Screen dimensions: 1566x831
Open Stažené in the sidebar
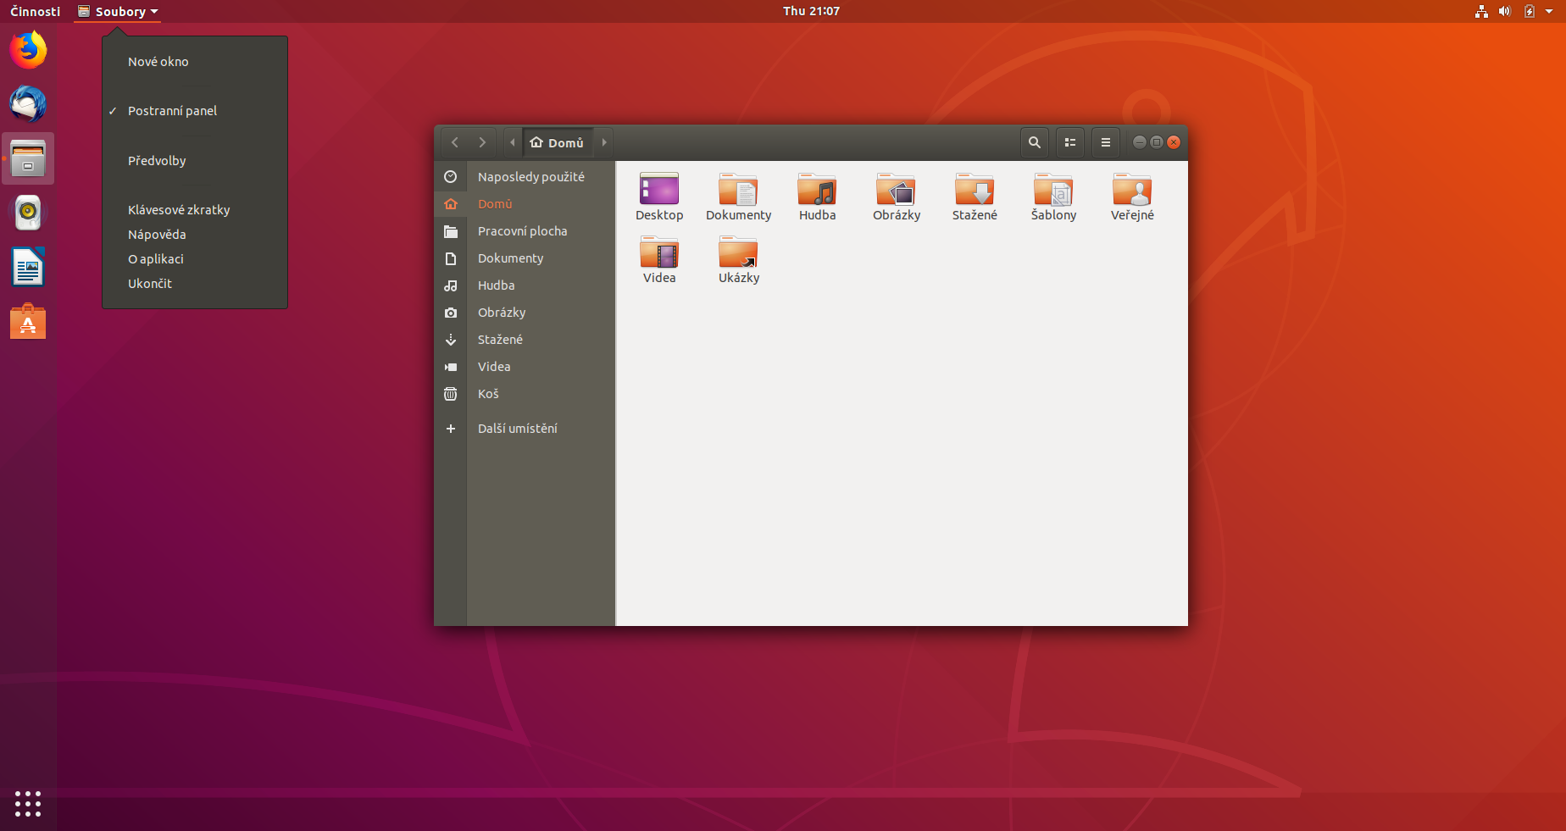coord(525,340)
